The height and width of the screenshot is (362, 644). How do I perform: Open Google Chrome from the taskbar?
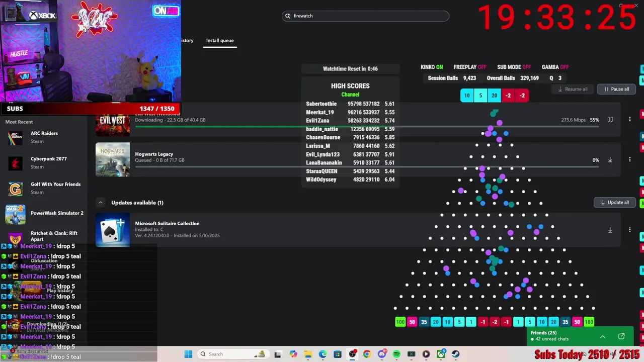click(367, 354)
